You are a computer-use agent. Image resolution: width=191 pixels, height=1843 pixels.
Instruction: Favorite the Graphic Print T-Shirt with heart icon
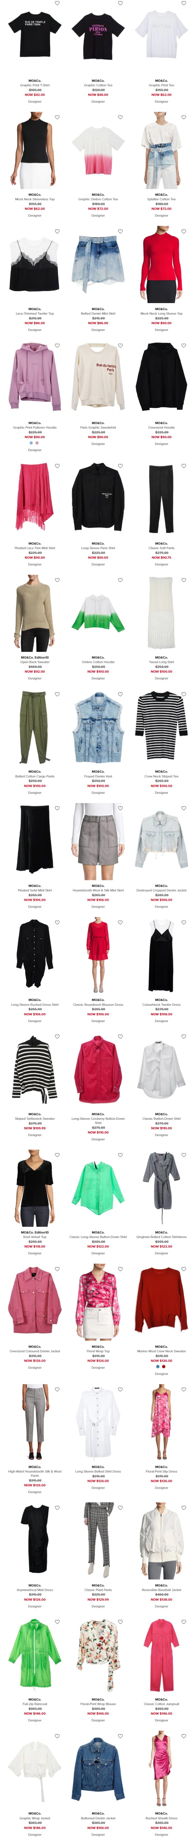pyautogui.click(x=57, y=3)
